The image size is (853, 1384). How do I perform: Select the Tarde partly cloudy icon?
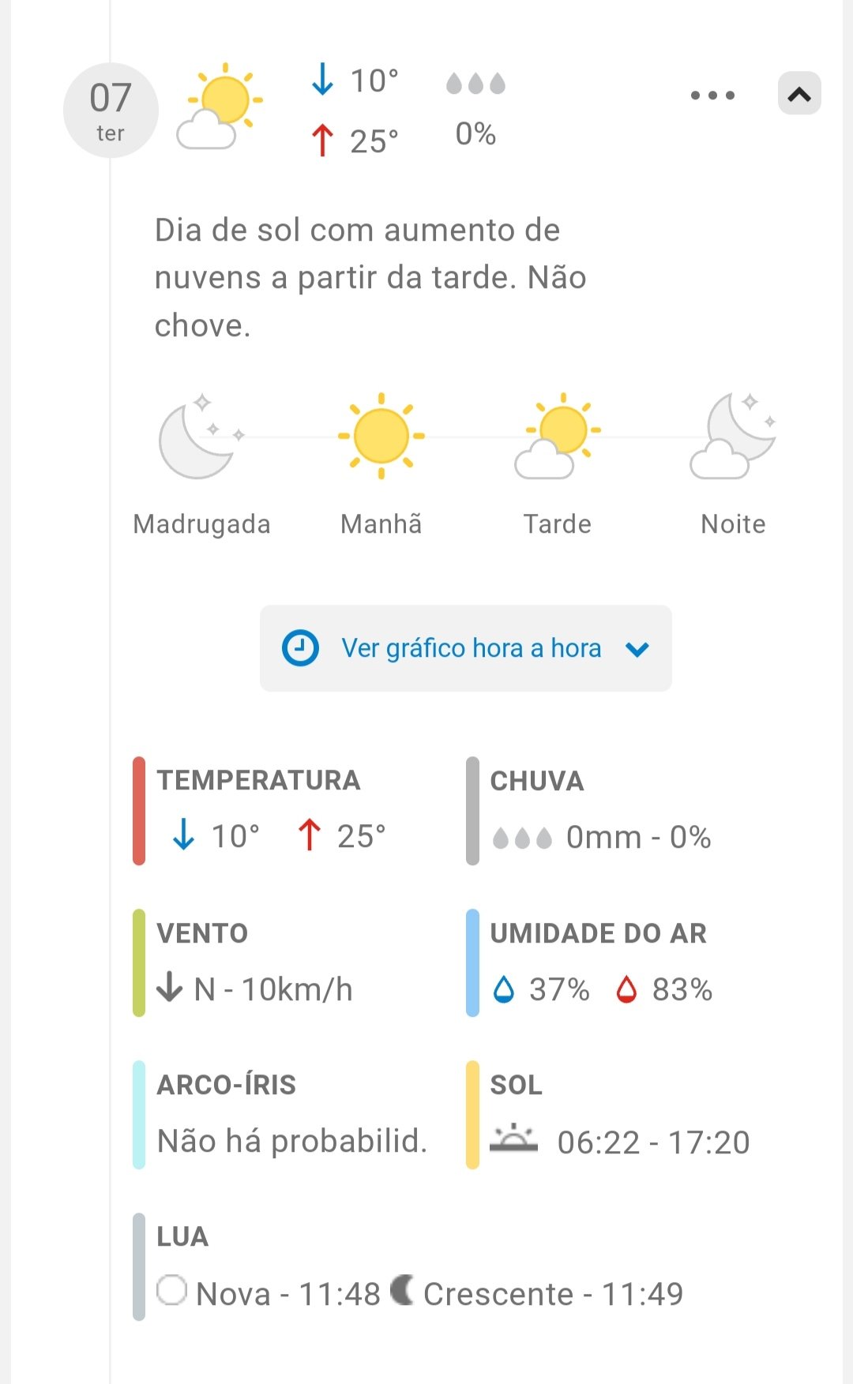tap(558, 437)
